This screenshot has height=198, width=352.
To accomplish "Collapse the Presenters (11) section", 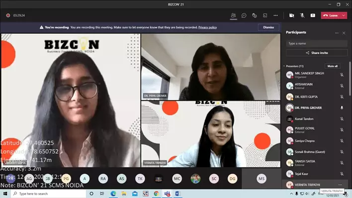I will 284,66.
